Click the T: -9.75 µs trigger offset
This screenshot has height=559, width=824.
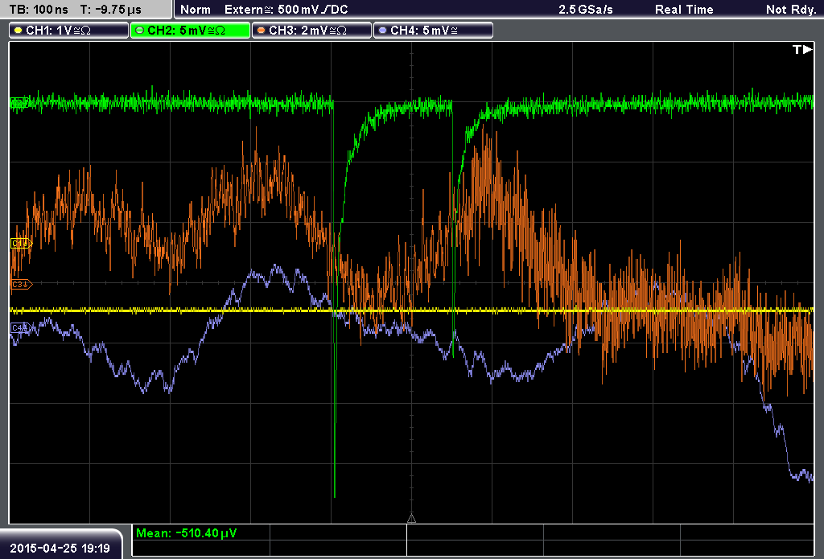[111, 10]
